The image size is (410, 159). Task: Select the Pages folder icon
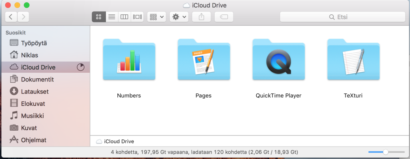[x=204, y=59]
